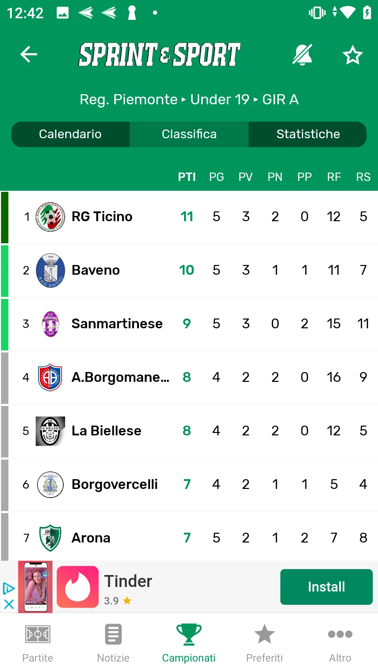Toggle the favorite star outline

[352, 55]
